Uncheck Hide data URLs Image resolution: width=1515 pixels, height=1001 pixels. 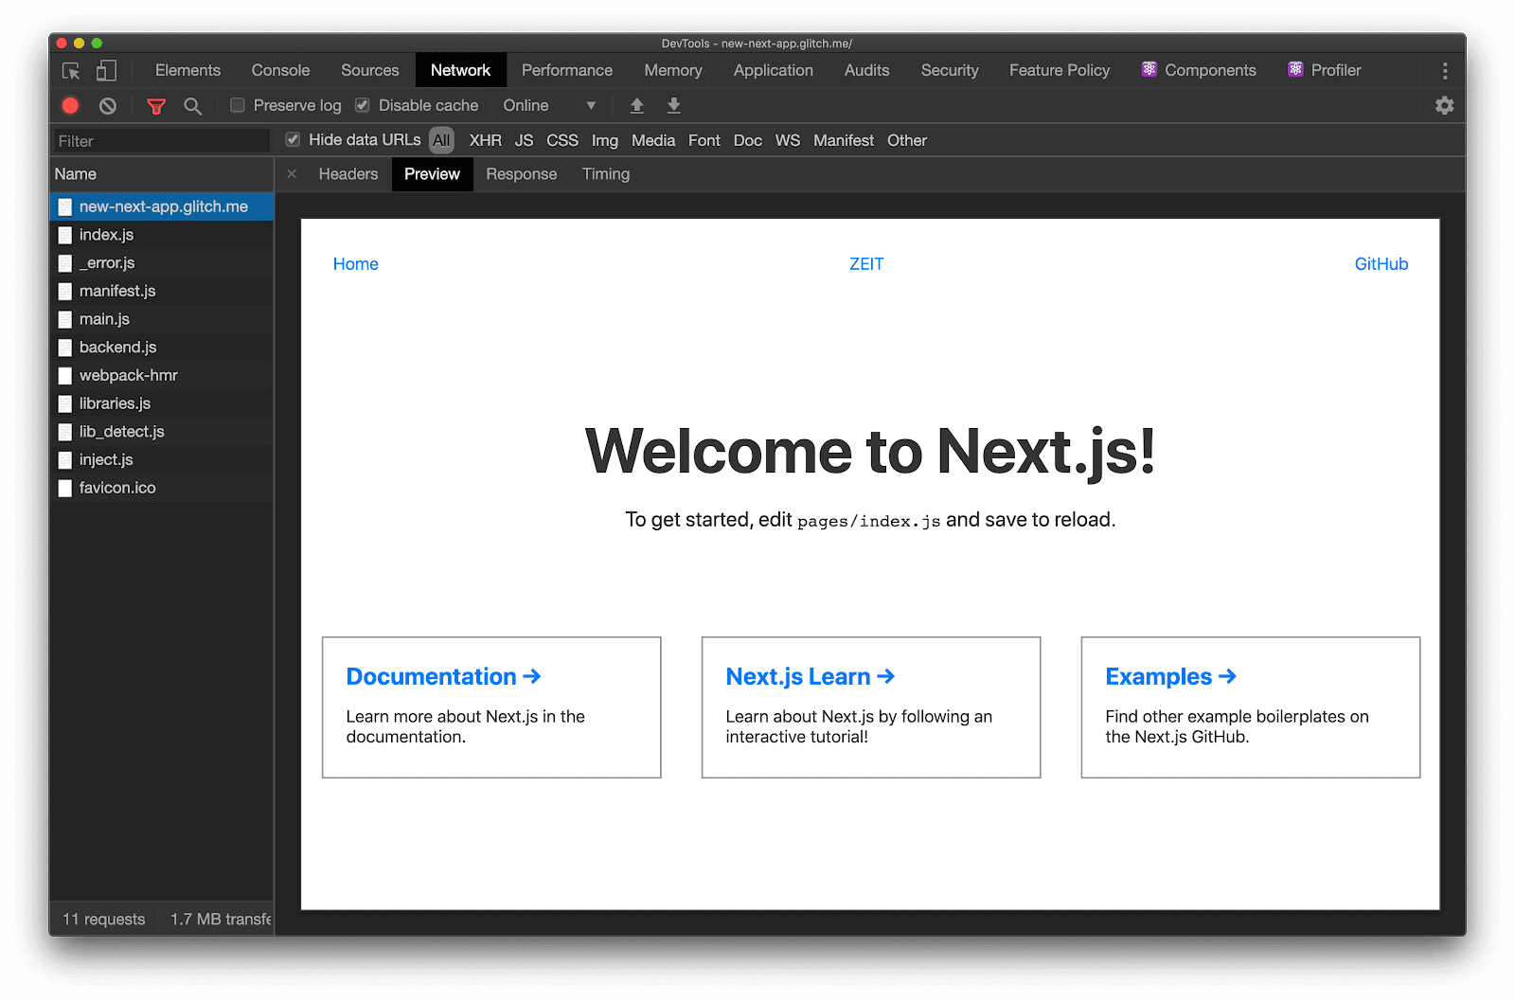coord(293,139)
